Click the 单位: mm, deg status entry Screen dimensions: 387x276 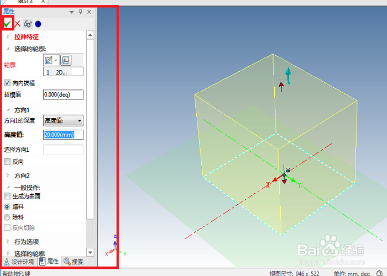(x=352, y=273)
